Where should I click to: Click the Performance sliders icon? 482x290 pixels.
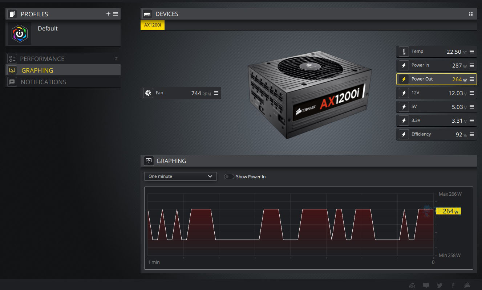pos(12,59)
